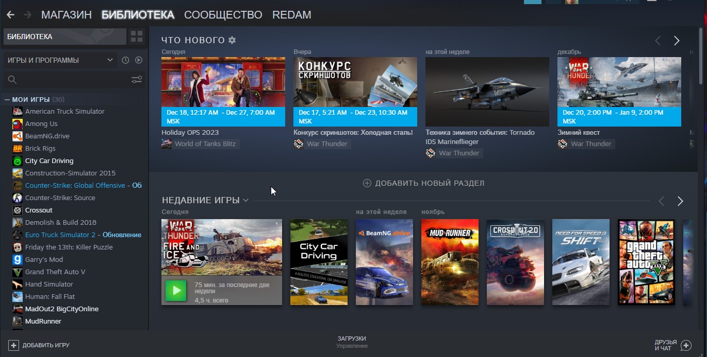The width and height of the screenshot is (707, 357).
Task: Open What's New settings gear
Action: point(232,40)
